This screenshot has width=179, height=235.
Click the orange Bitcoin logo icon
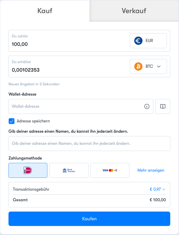(x=138, y=66)
